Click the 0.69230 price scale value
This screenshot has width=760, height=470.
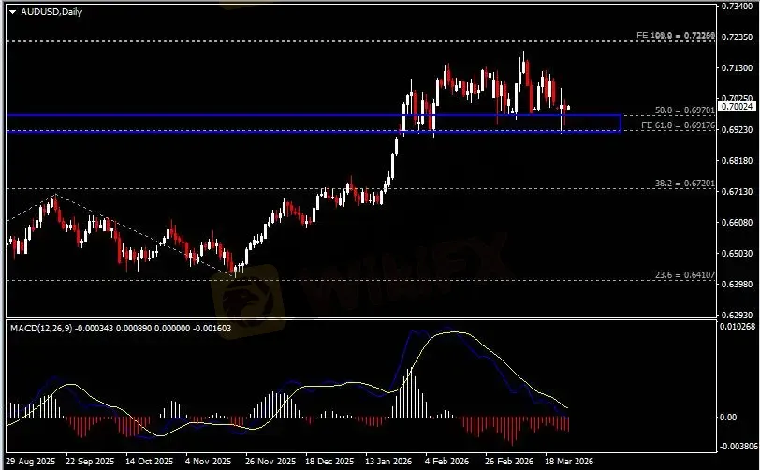tap(738, 130)
